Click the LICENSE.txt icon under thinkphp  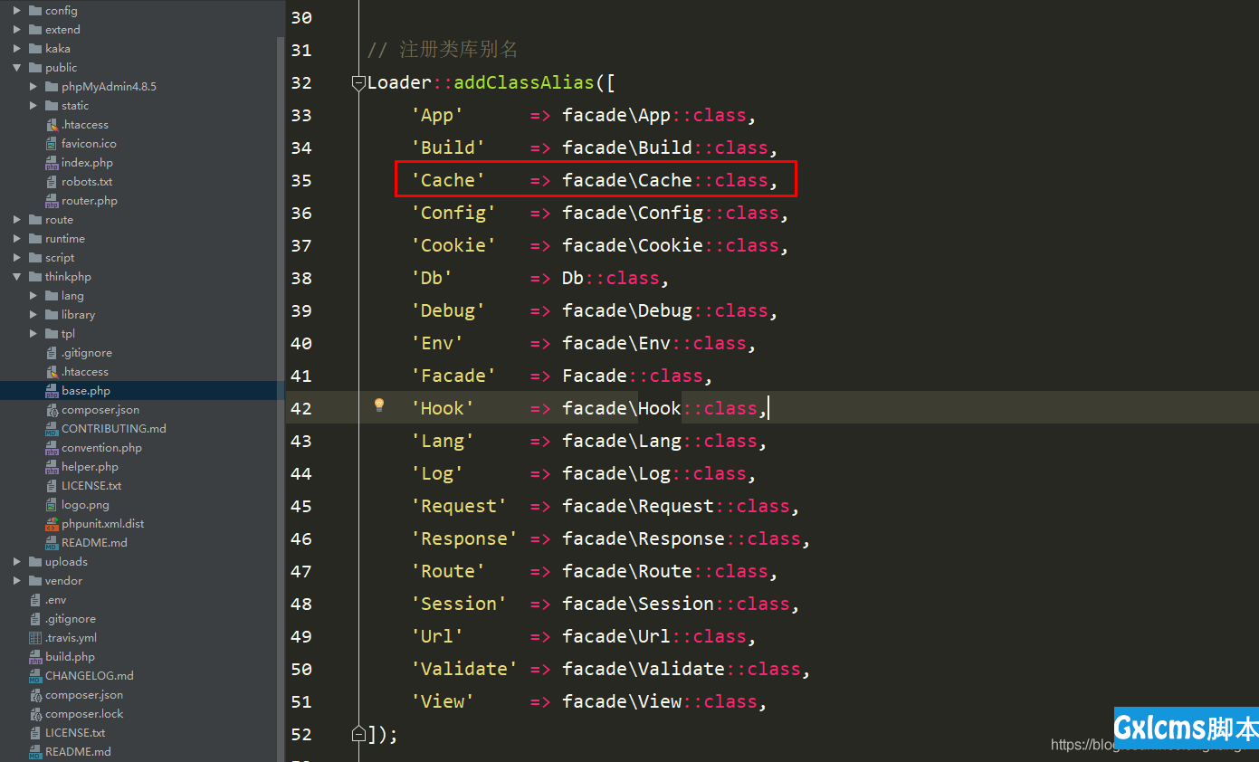tap(52, 486)
